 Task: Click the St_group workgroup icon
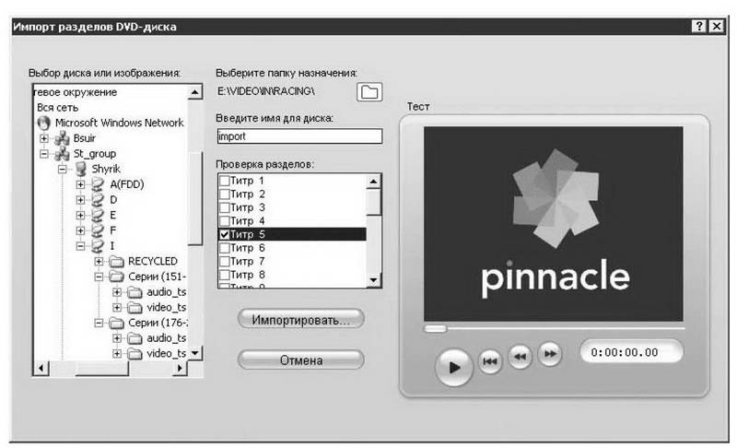click(62, 154)
